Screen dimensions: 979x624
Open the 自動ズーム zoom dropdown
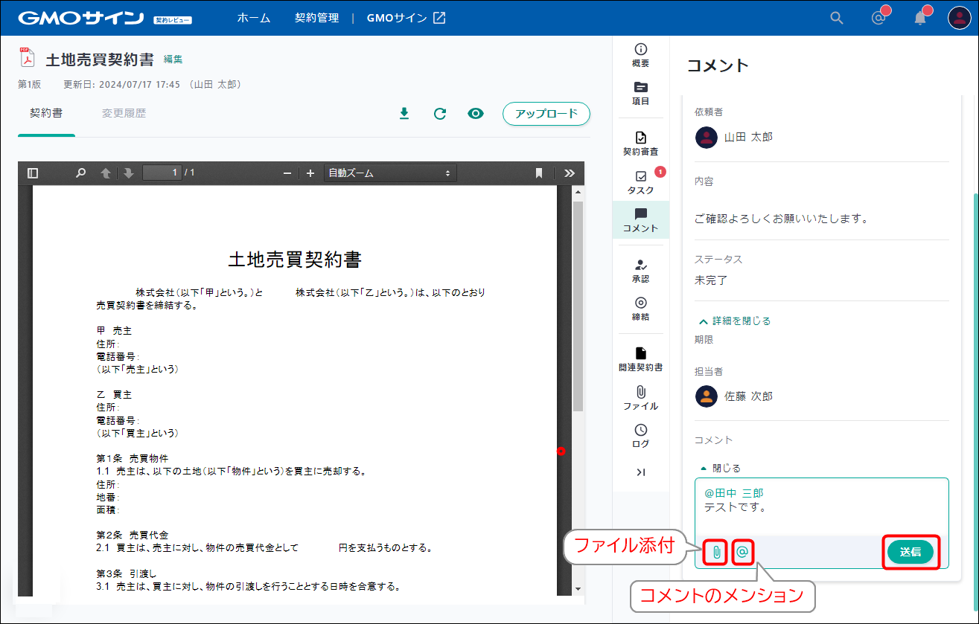tap(390, 173)
